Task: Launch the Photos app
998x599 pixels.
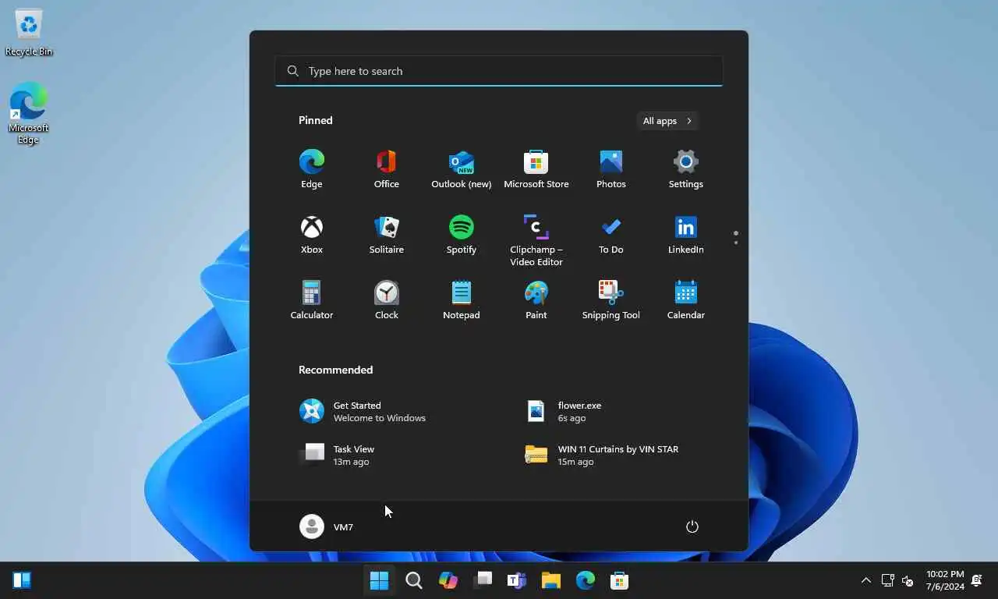Action: [610, 169]
